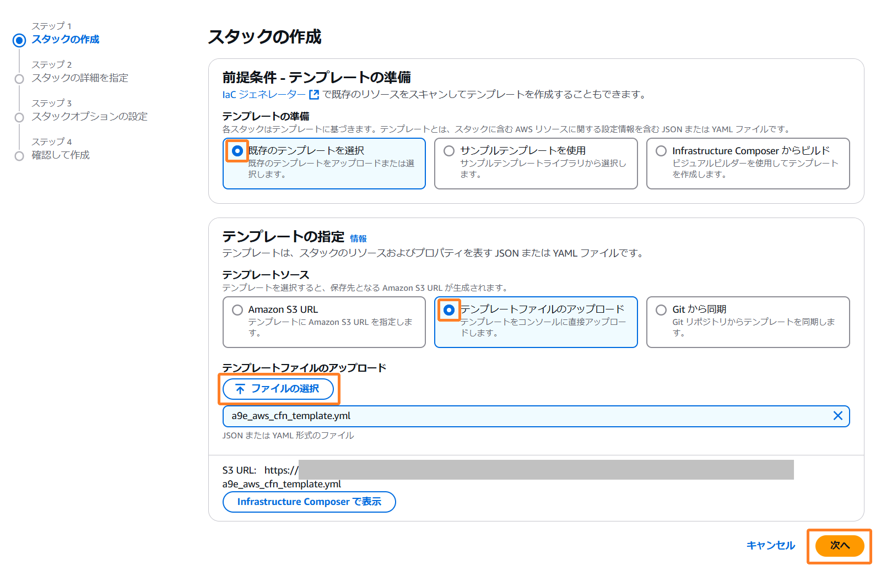Go to スタックの詳細を指定 step

(x=80, y=78)
